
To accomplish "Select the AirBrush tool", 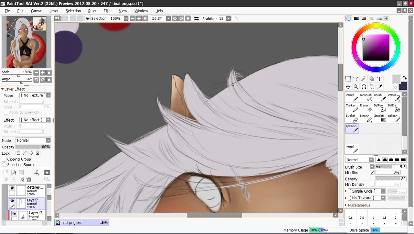I will 366,97.
